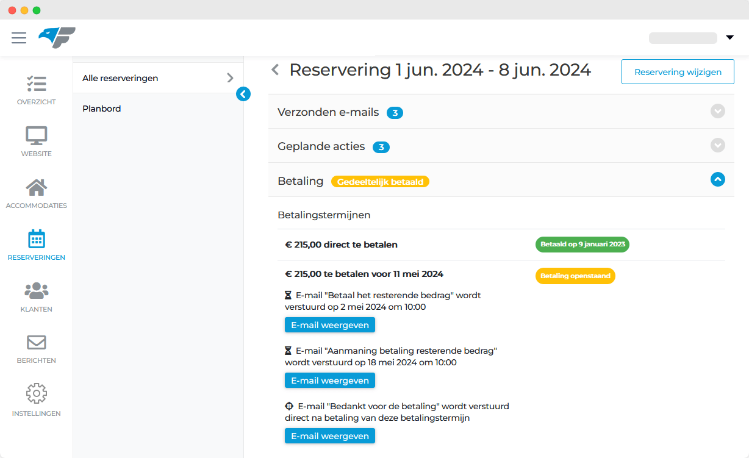Open Overzicht checklist icon

click(37, 84)
